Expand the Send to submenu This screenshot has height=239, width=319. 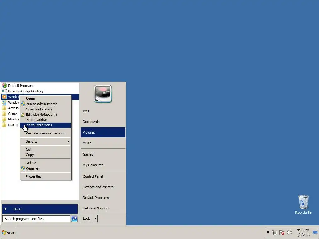tap(45, 141)
